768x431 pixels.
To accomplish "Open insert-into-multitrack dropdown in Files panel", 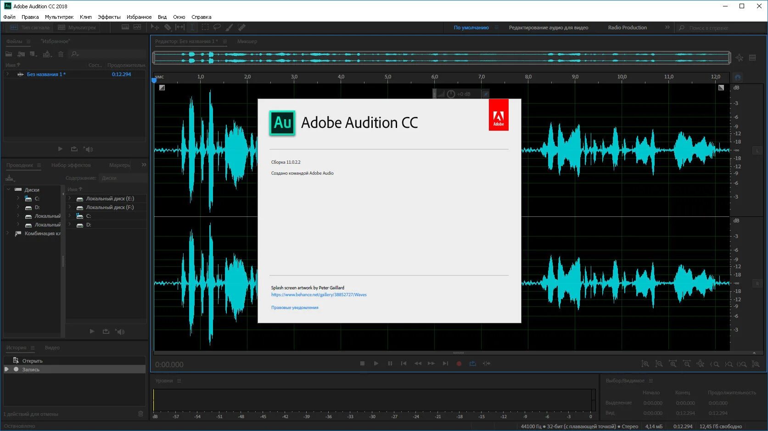I will point(47,54).
